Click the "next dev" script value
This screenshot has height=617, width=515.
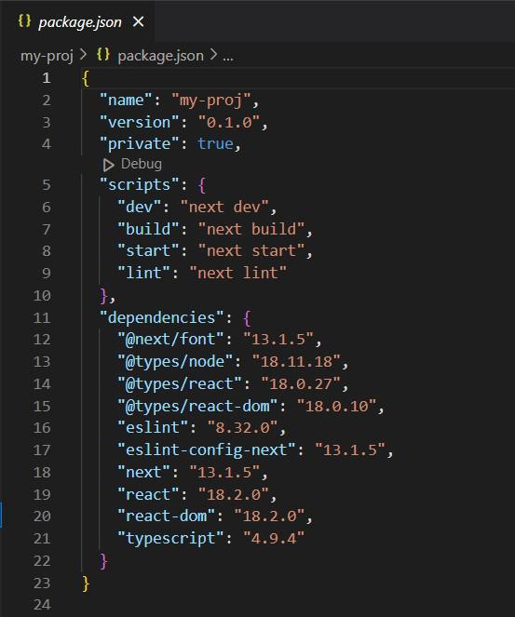click(224, 207)
